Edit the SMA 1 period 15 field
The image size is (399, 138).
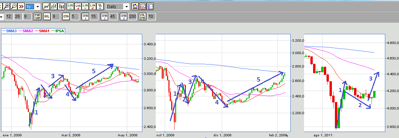click(x=94, y=16)
